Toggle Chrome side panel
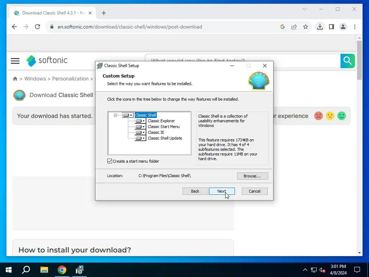Viewport: 369px width, 277px height. point(332,27)
